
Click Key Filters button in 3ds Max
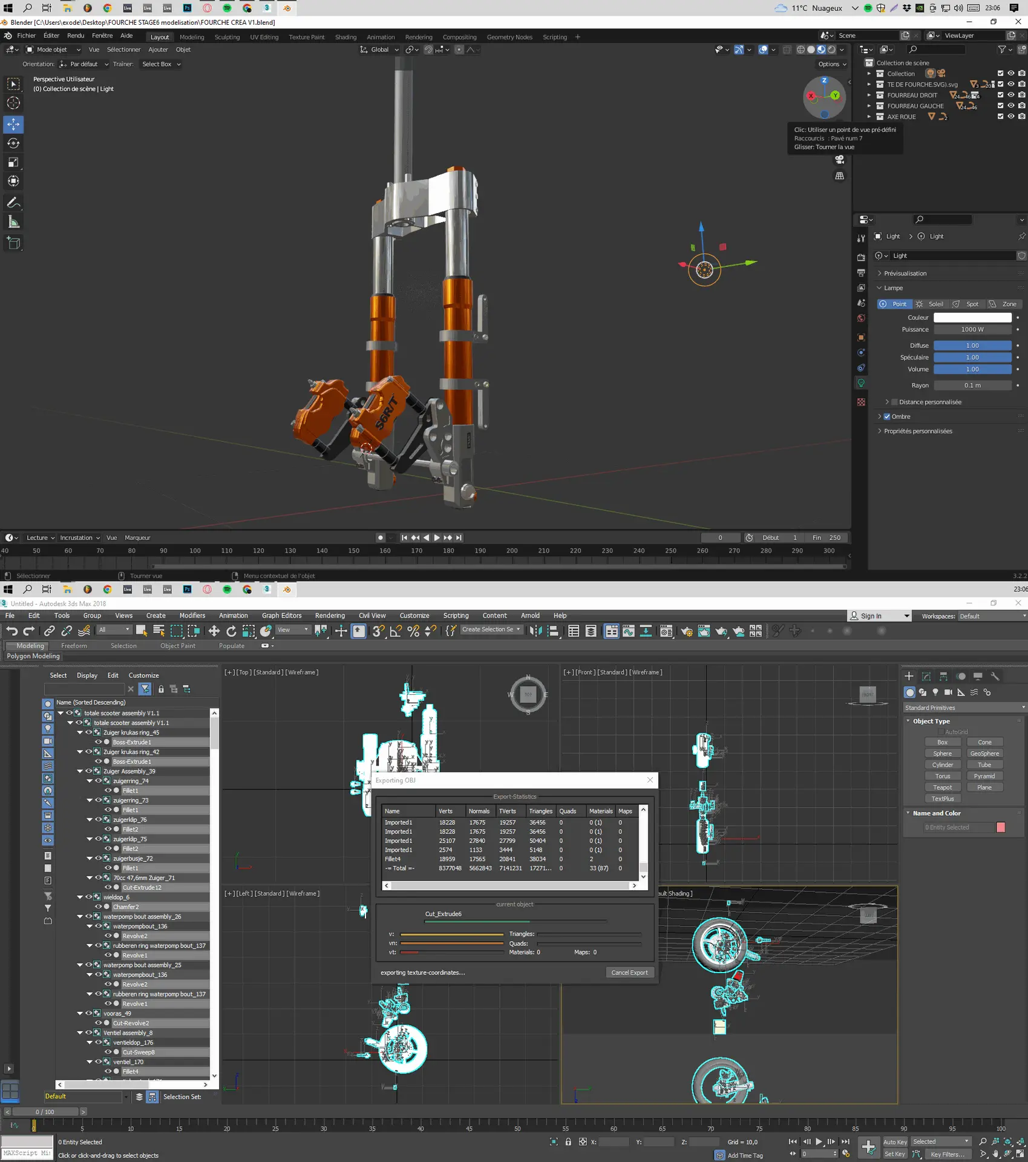tap(947, 1154)
